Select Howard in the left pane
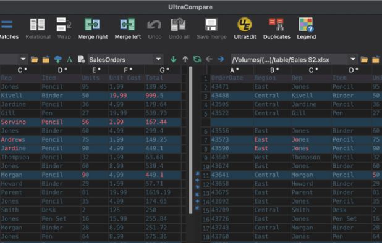This screenshot has width=382, height=243. click(x=21, y=184)
